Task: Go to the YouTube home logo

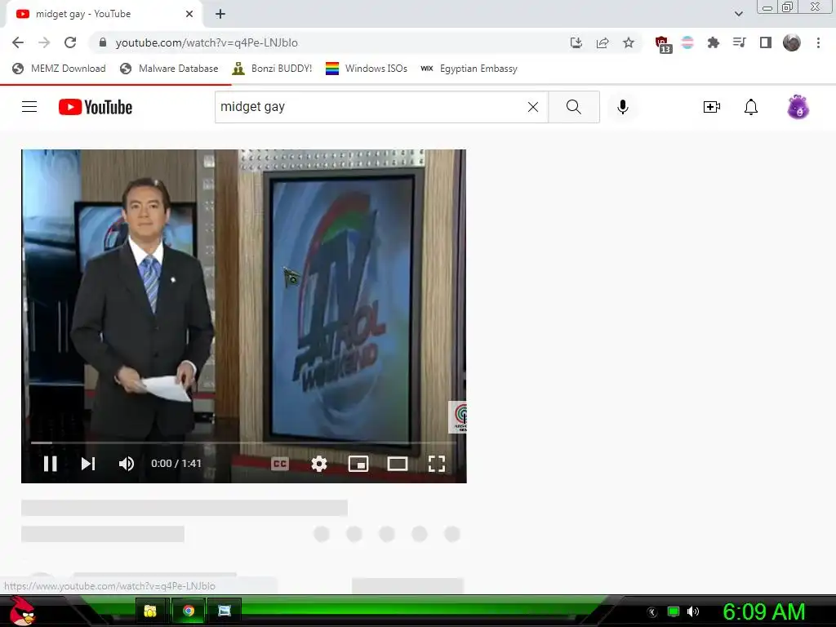Action: coord(96,107)
